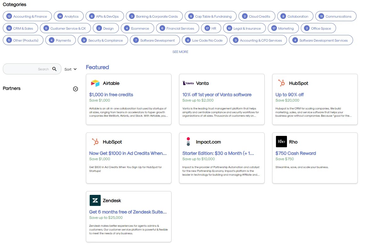This screenshot has width=365, height=245.
Task: Open Now Get $1000 in Ad Credits offer
Action: [128, 153]
